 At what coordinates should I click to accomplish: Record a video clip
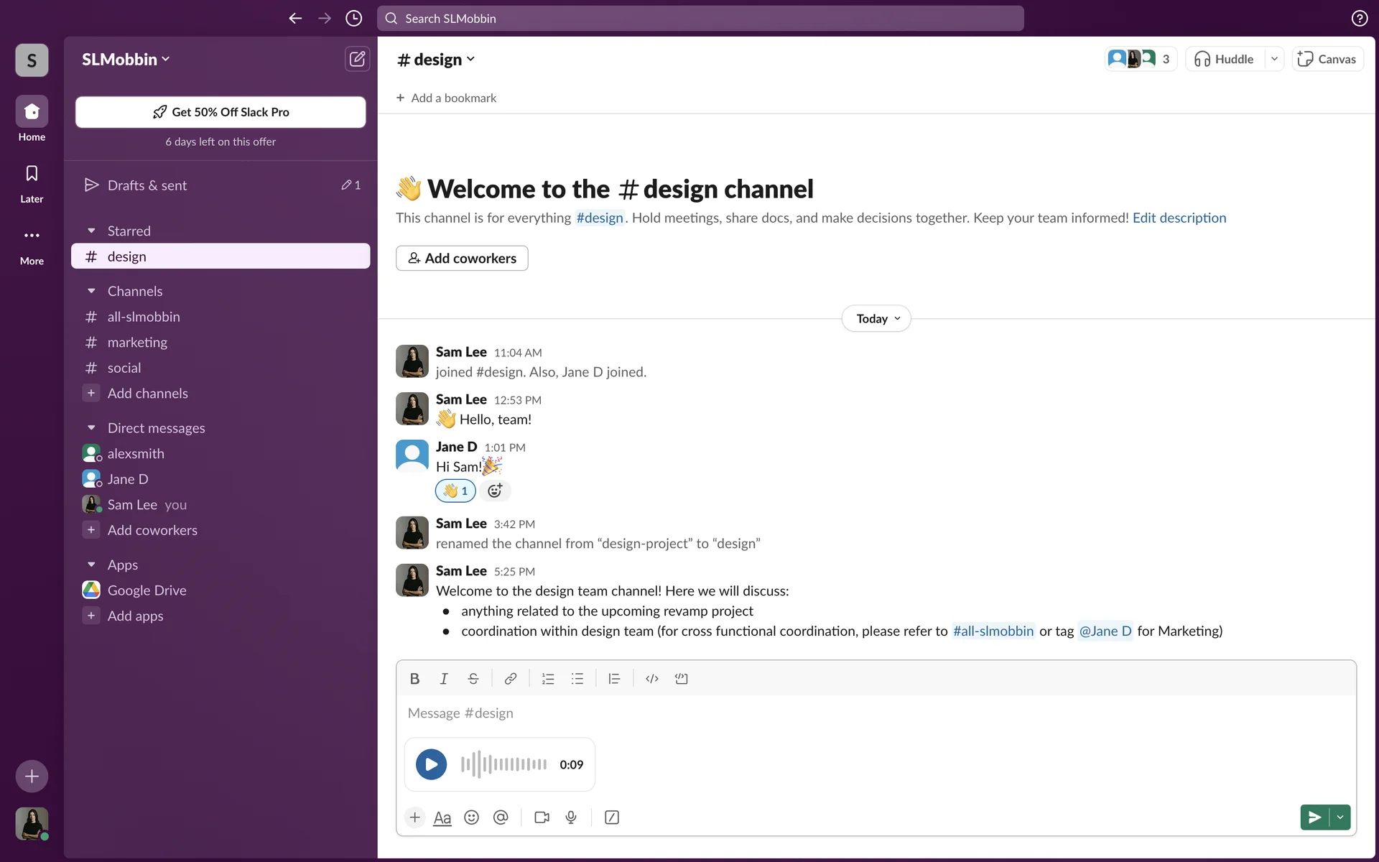coord(542,817)
